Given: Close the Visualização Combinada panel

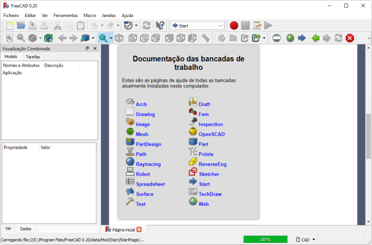Looking at the screenshot, I should [95, 48].
